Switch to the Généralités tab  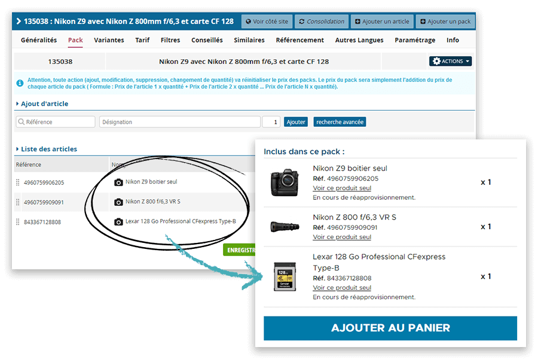click(39, 40)
